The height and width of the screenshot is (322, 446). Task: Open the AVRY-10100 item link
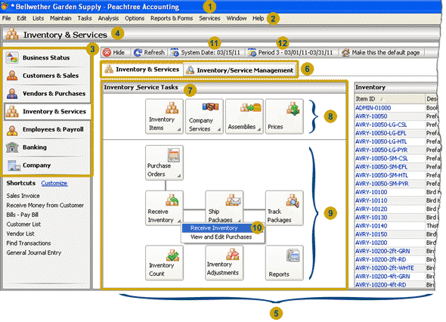[x=371, y=192]
